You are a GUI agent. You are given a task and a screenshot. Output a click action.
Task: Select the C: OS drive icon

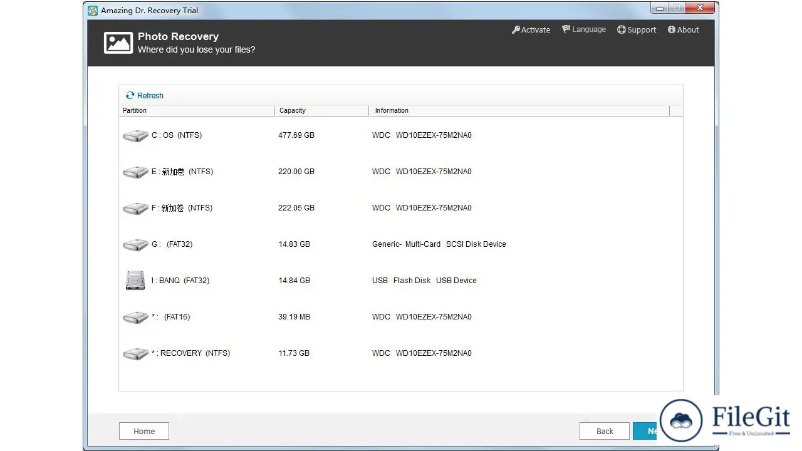pyautogui.click(x=135, y=136)
